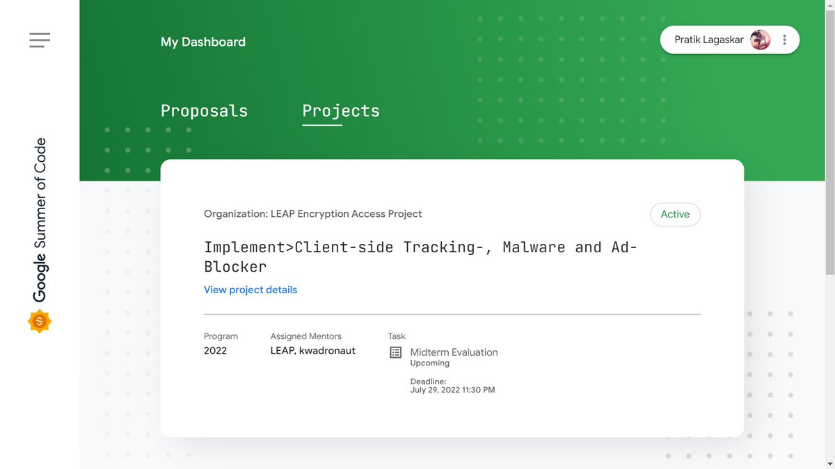Click the My Dashboard heading
The height and width of the screenshot is (469, 835).
(203, 42)
